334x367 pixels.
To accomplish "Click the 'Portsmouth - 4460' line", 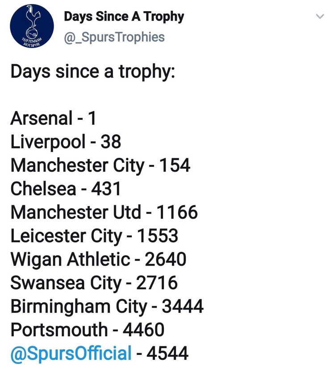I will coord(88,330).
